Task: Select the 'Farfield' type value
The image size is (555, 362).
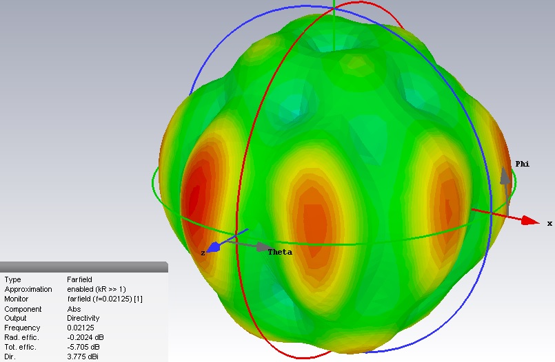Action: pos(80,279)
